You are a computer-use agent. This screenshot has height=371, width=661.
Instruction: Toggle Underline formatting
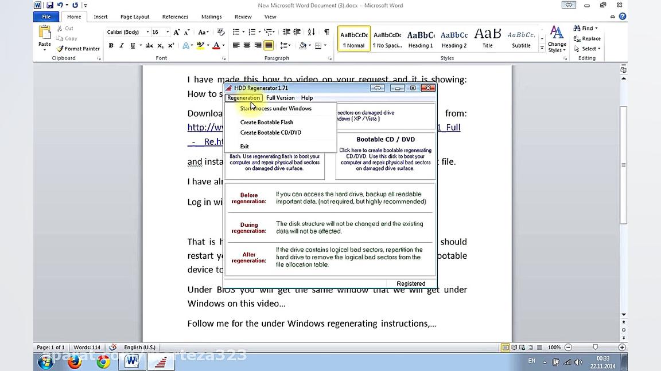click(x=133, y=45)
